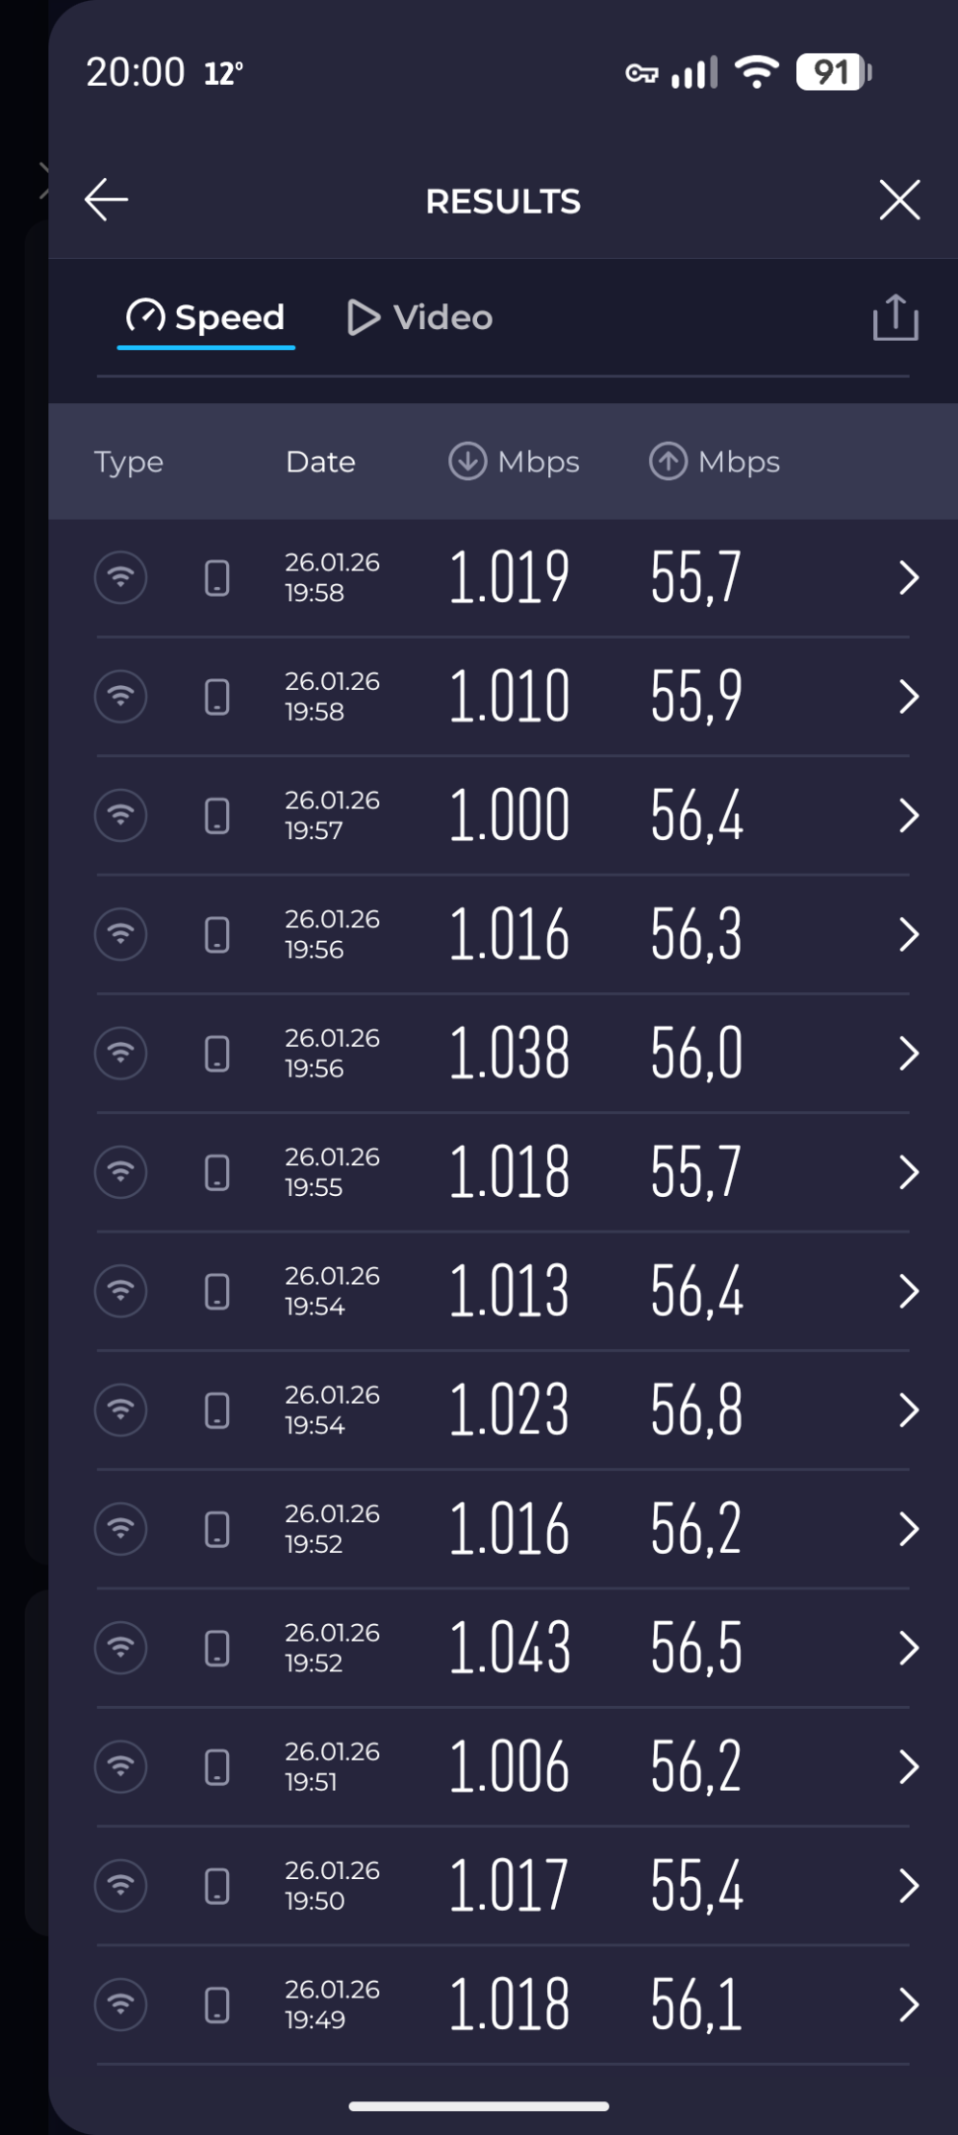Tap the phone icon of 1.038 result
This screenshot has height=2135, width=958.
point(217,1054)
